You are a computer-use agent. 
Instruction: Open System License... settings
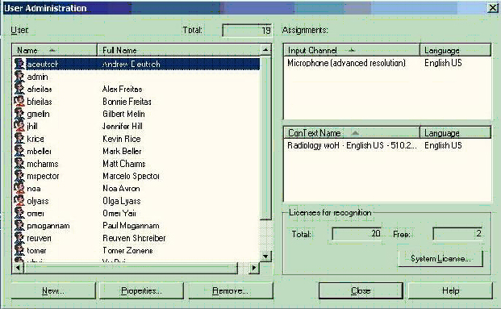tap(440, 258)
